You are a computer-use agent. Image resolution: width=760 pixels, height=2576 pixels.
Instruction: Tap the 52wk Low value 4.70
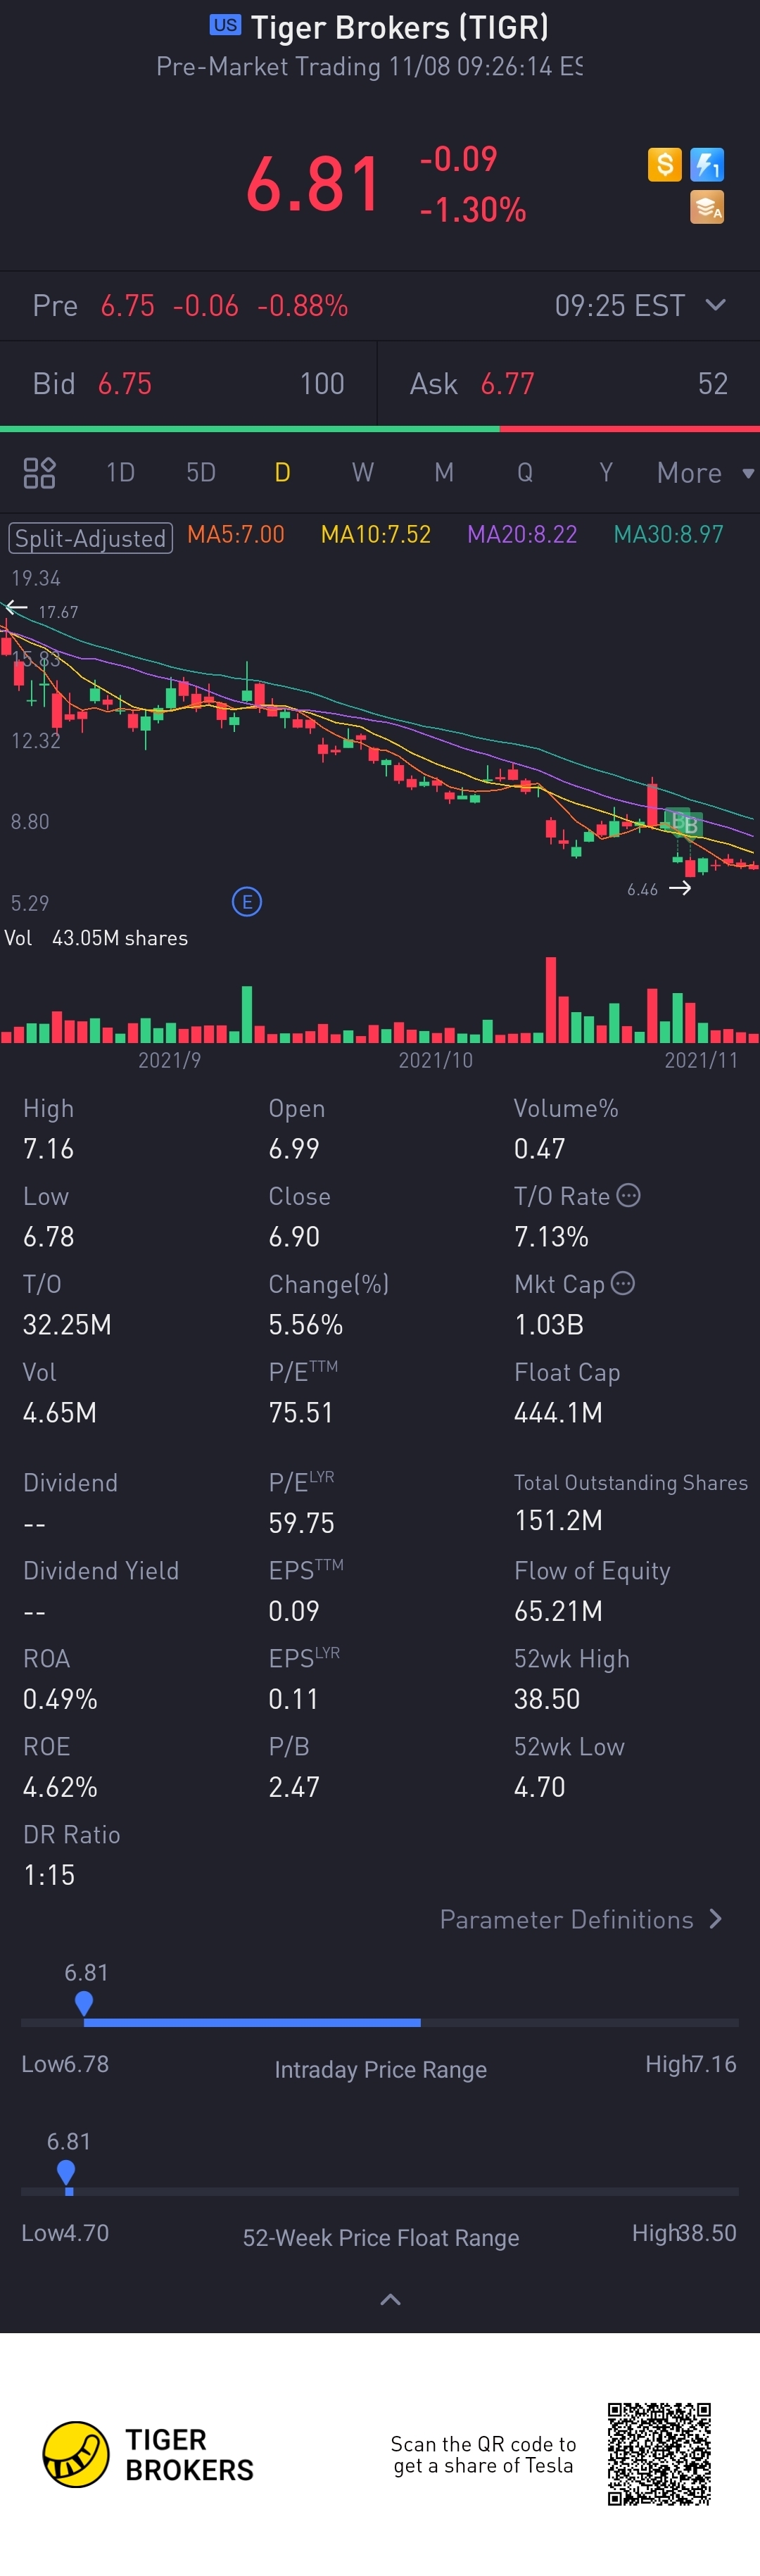pos(539,1787)
